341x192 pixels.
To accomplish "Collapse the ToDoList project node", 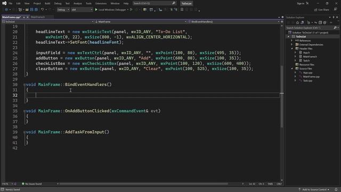I will 289,37.
